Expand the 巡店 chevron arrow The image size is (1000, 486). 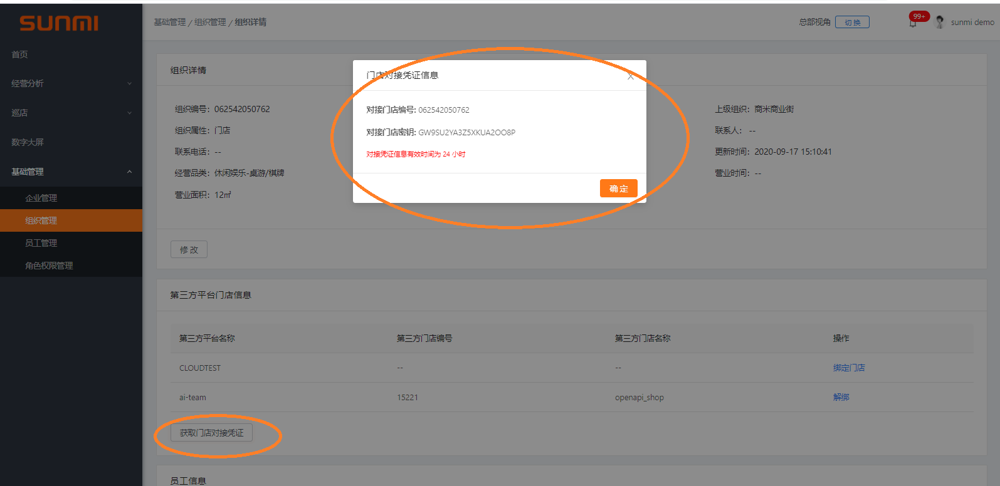[x=130, y=113]
